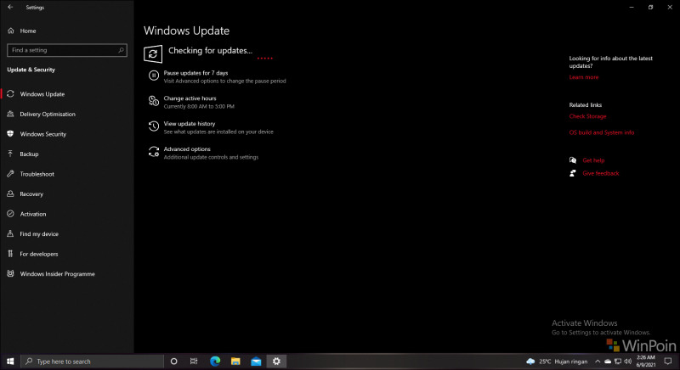Click the search magnifier in Find a setting
The width and height of the screenshot is (680, 370).
[x=121, y=50]
